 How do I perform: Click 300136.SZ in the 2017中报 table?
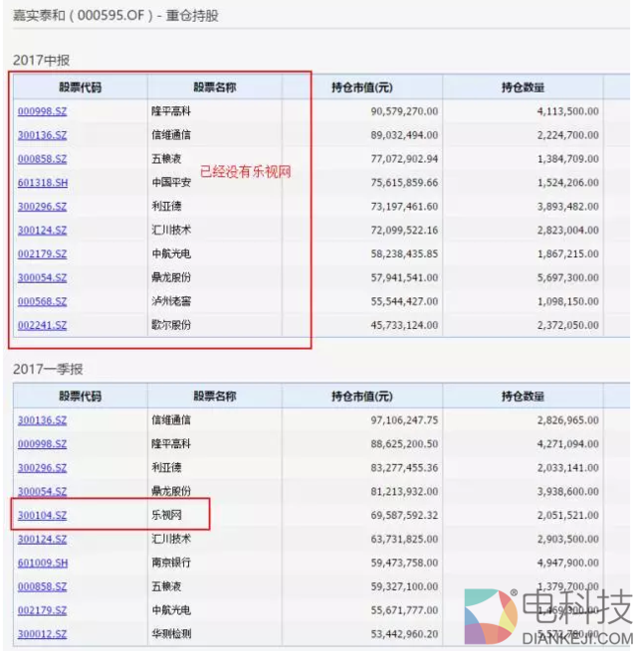tap(42, 135)
